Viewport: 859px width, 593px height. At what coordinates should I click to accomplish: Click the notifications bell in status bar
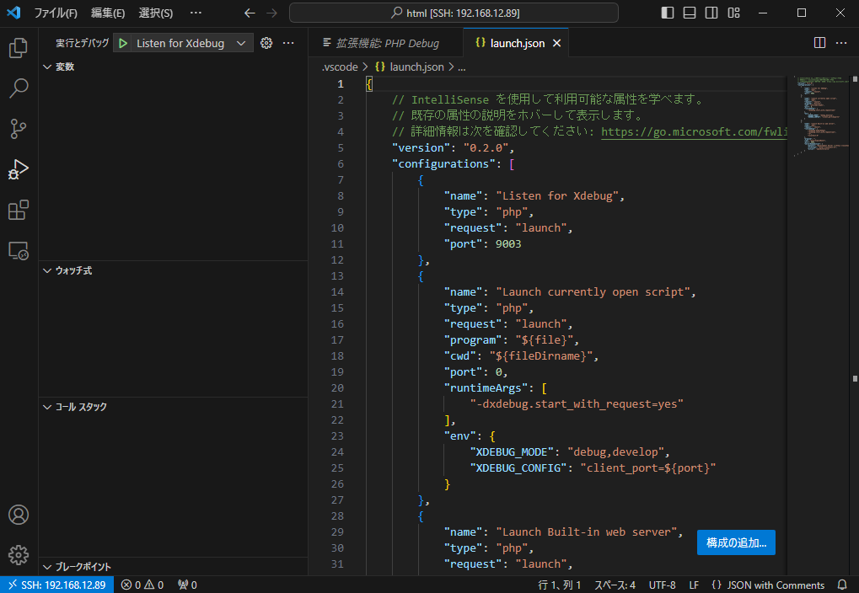[x=841, y=585]
